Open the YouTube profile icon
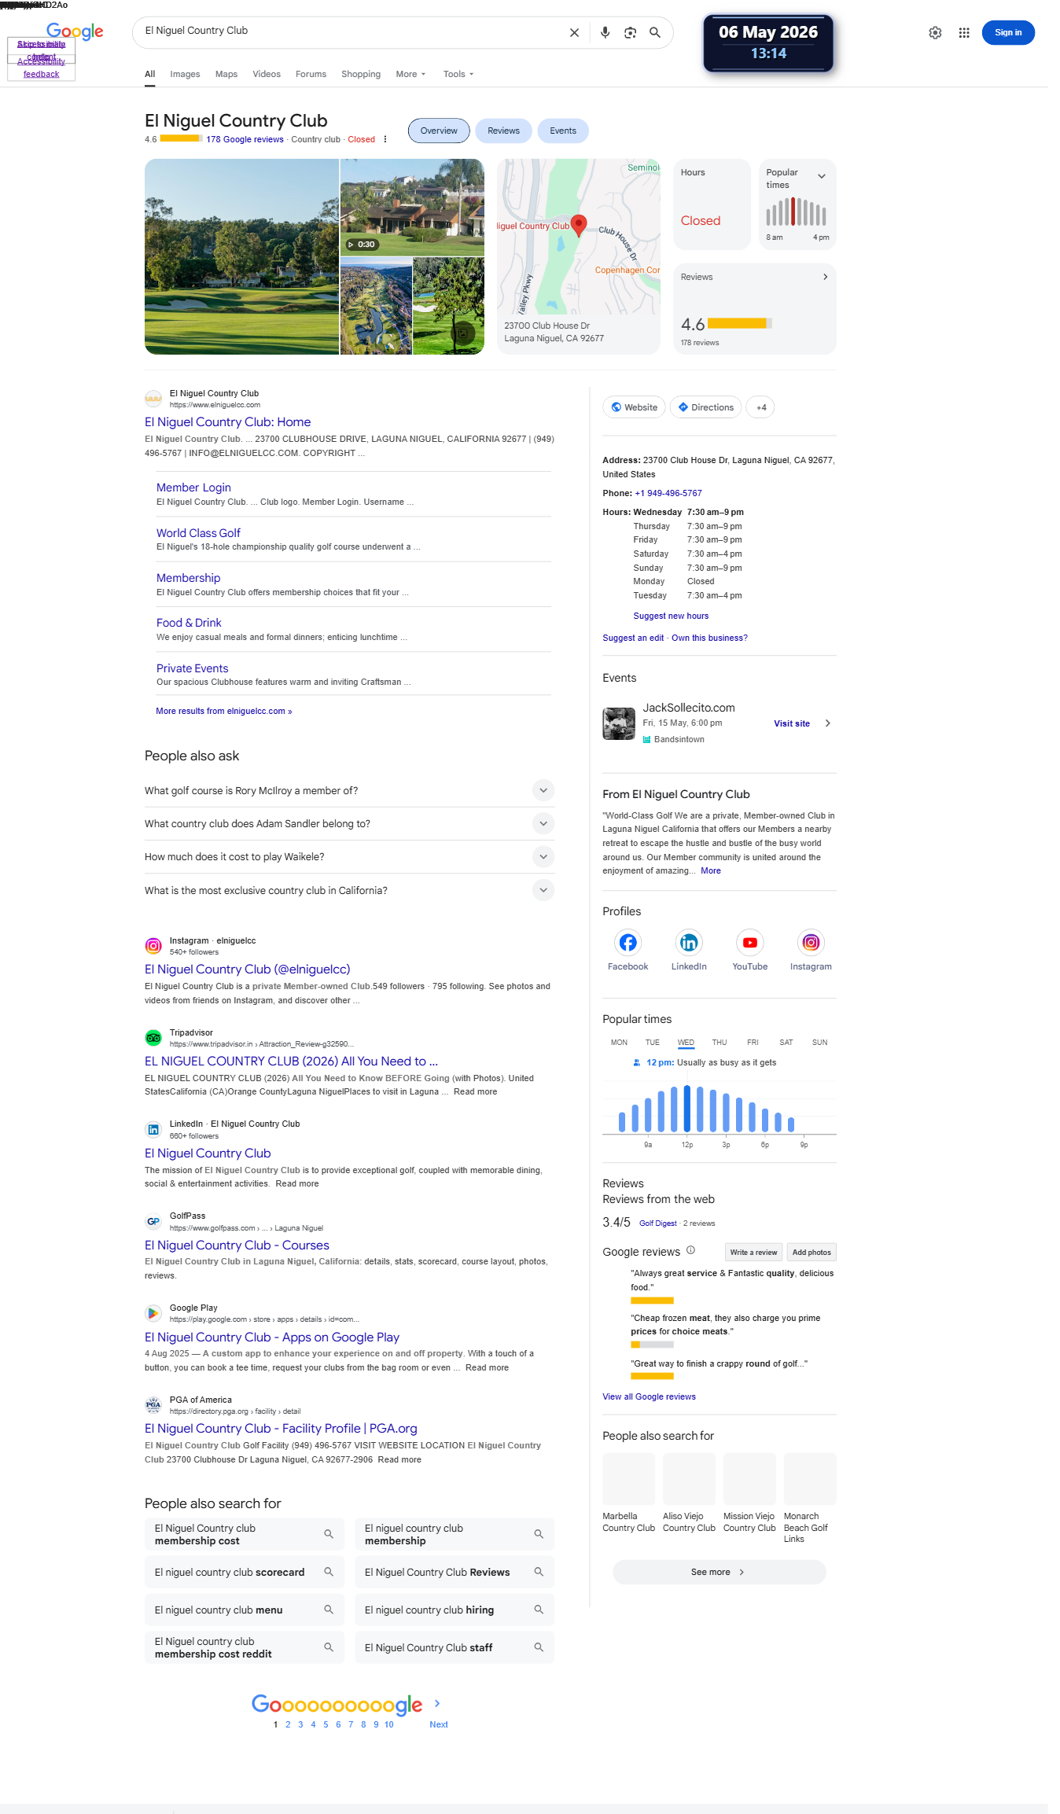This screenshot has height=1814, width=1060. pyautogui.click(x=750, y=942)
